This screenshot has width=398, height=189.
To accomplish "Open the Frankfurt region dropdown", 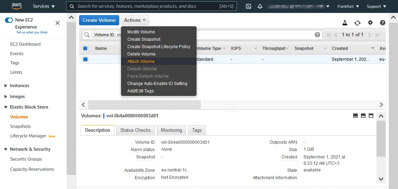I will 348,6.
